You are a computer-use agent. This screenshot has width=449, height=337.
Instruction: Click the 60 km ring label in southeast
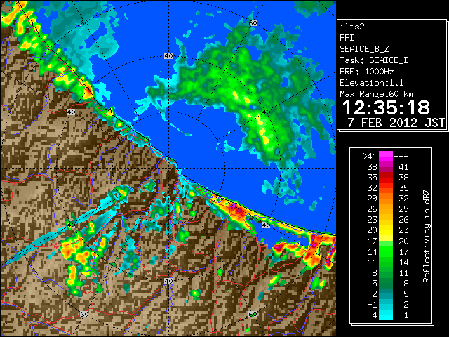pos(253,315)
